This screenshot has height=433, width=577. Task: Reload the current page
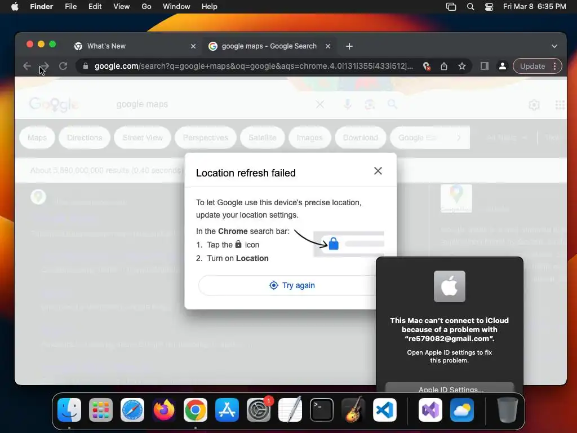click(x=63, y=67)
